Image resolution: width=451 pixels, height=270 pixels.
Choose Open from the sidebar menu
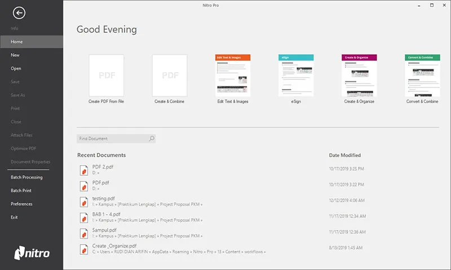[x=16, y=69]
